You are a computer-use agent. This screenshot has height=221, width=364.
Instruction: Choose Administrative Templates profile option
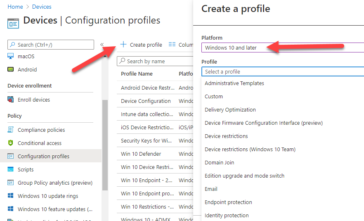tap(234, 83)
